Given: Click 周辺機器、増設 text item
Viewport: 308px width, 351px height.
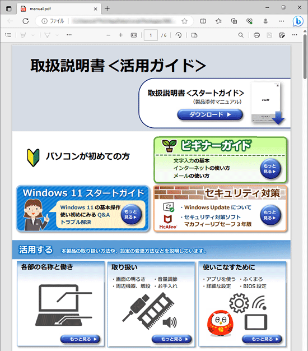Looking at the screenshot, I should pos(133,287).
